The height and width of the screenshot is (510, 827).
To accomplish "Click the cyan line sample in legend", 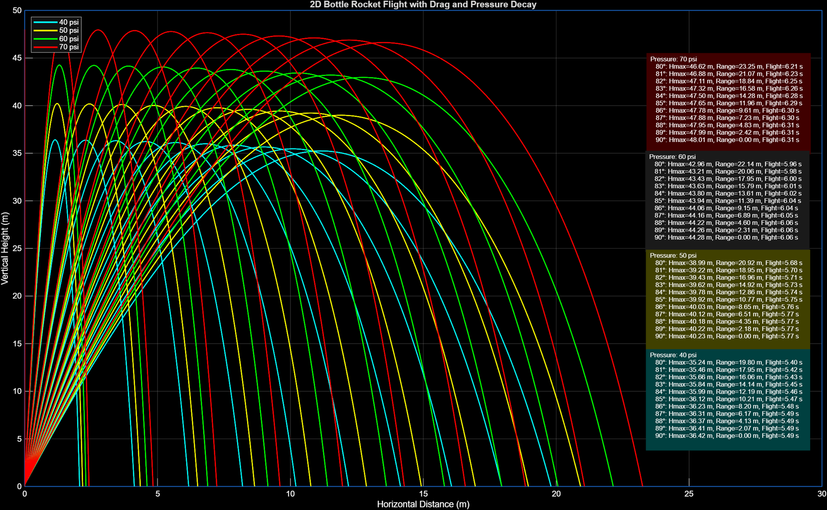I will pos(45,22).
